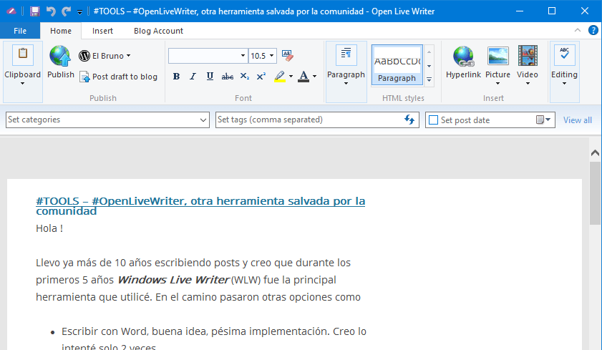Image resolution: width=602 pixels, height=350 pixels.
Task: Click the View all link
Action: [577, 120]
